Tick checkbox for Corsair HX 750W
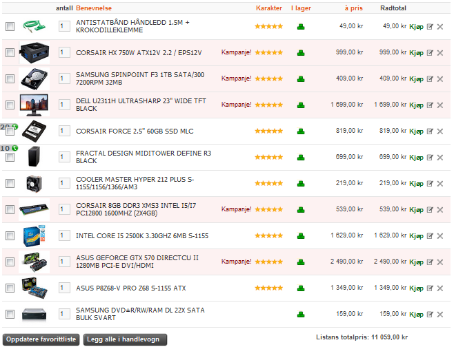The width and height of the screenshot is (454, 349). (10, 52)
